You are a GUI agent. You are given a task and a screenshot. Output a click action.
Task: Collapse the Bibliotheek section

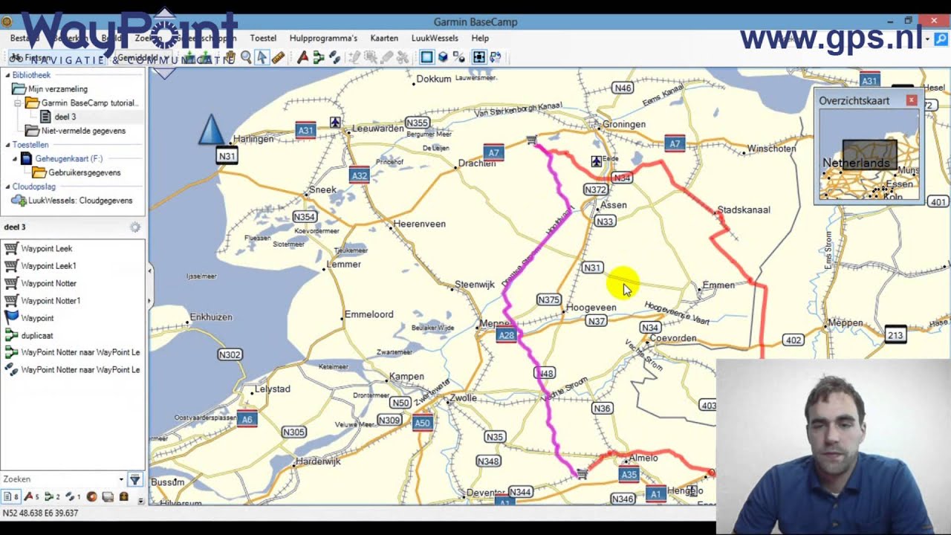(7, 75)
